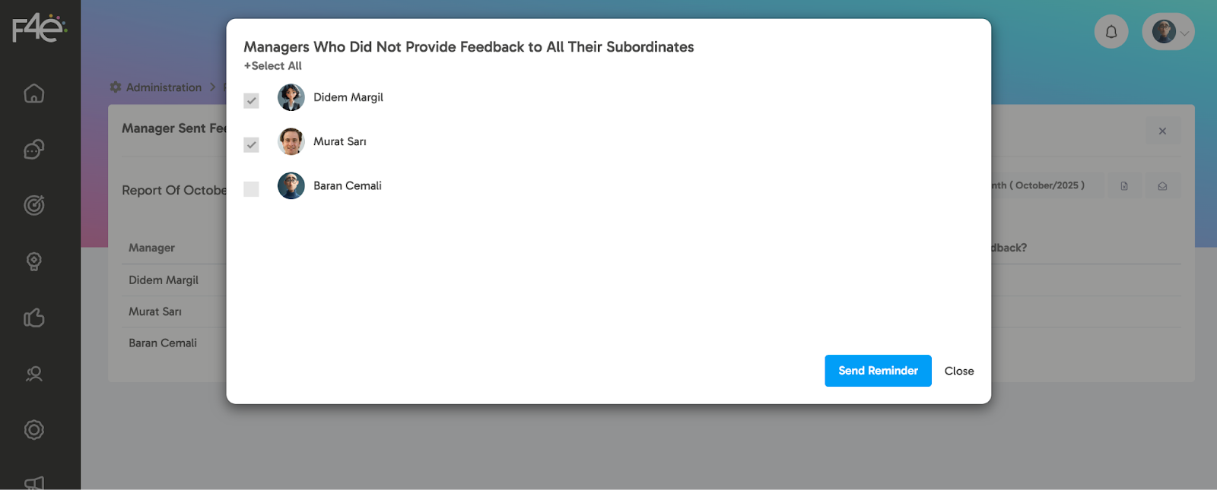The height and width of the screenshot is (490, 1217).
Task: Click Baran Cemali's avatar in the list
Action: [x=291, y=185]
